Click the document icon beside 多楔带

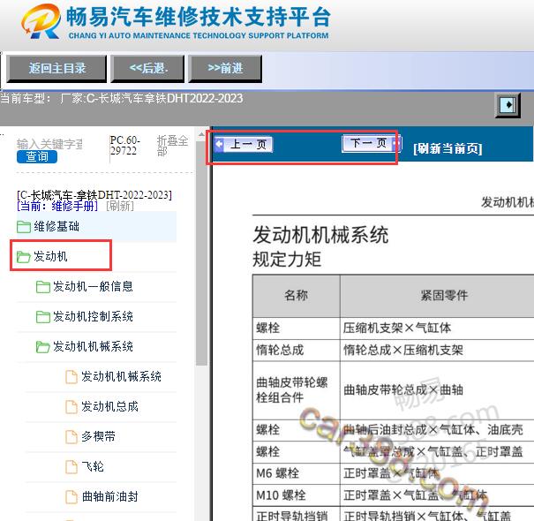(x=71, y=437)
